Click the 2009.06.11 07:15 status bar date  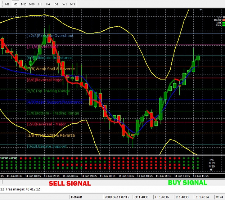pyautogui.click(x=117, y=197)
